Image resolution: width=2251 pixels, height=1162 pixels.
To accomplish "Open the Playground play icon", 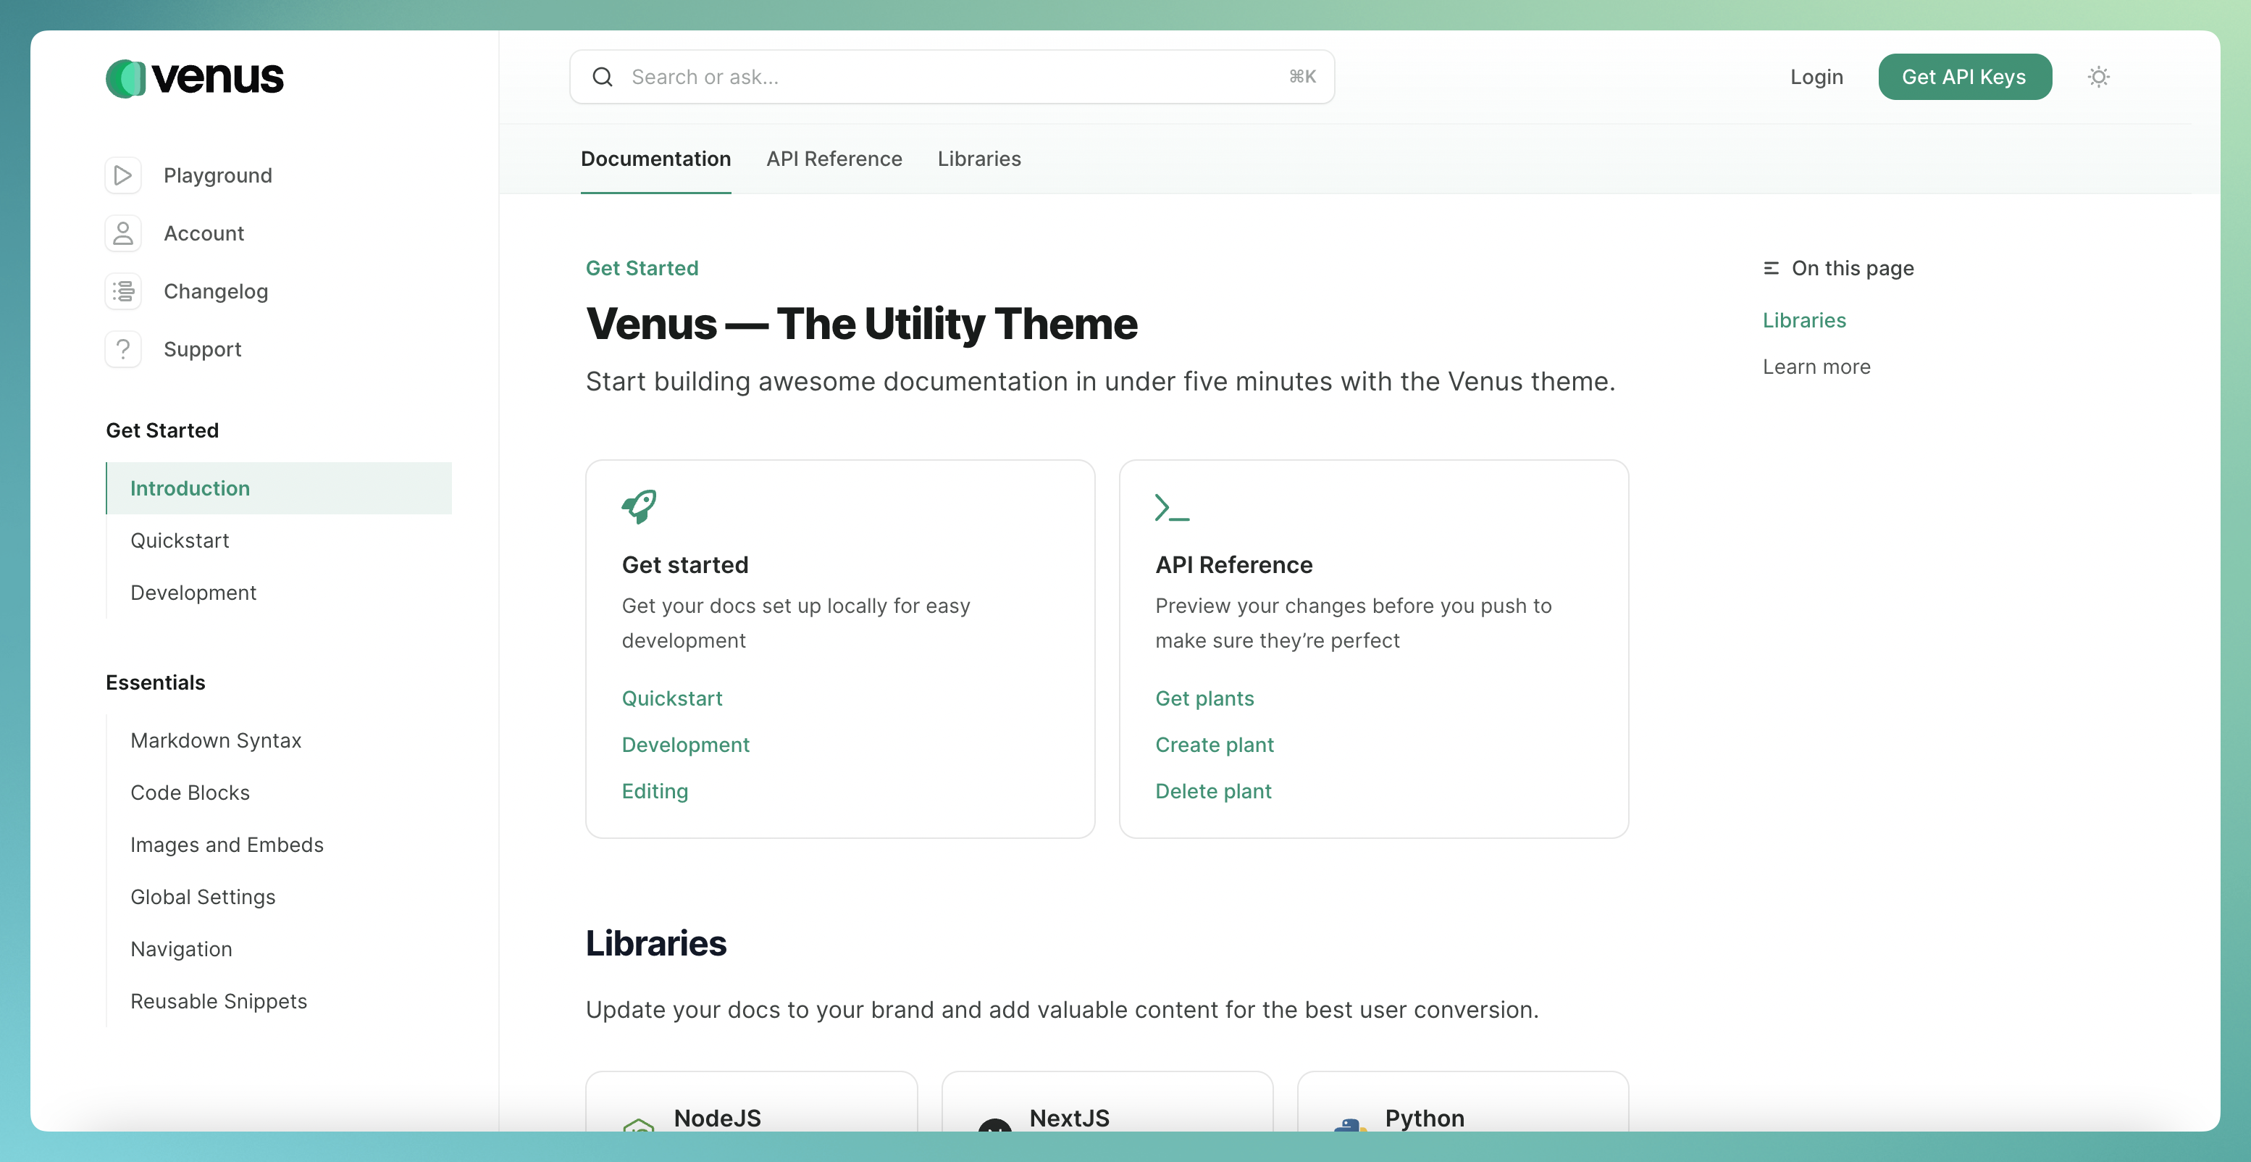I will pyautogui.click(x=123, y=175).
